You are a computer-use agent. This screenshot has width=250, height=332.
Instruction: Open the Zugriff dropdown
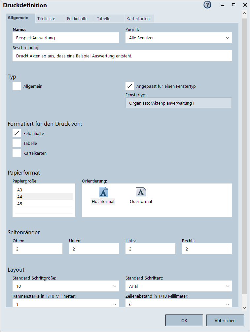(x=178, y=38)
